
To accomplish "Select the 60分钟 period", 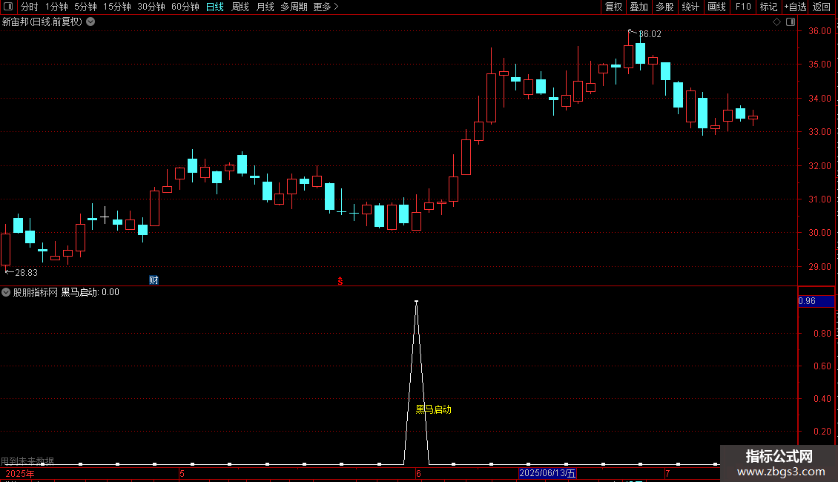I will [185, 7].
